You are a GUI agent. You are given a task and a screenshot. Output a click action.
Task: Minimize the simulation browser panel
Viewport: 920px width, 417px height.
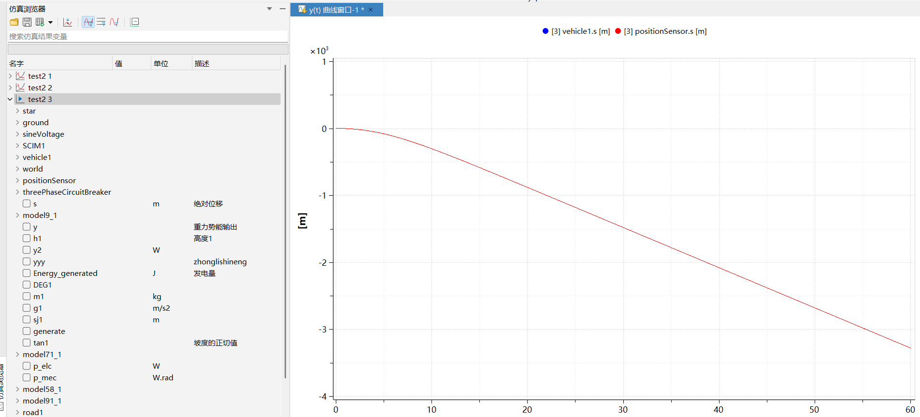[x=283, y=9]
